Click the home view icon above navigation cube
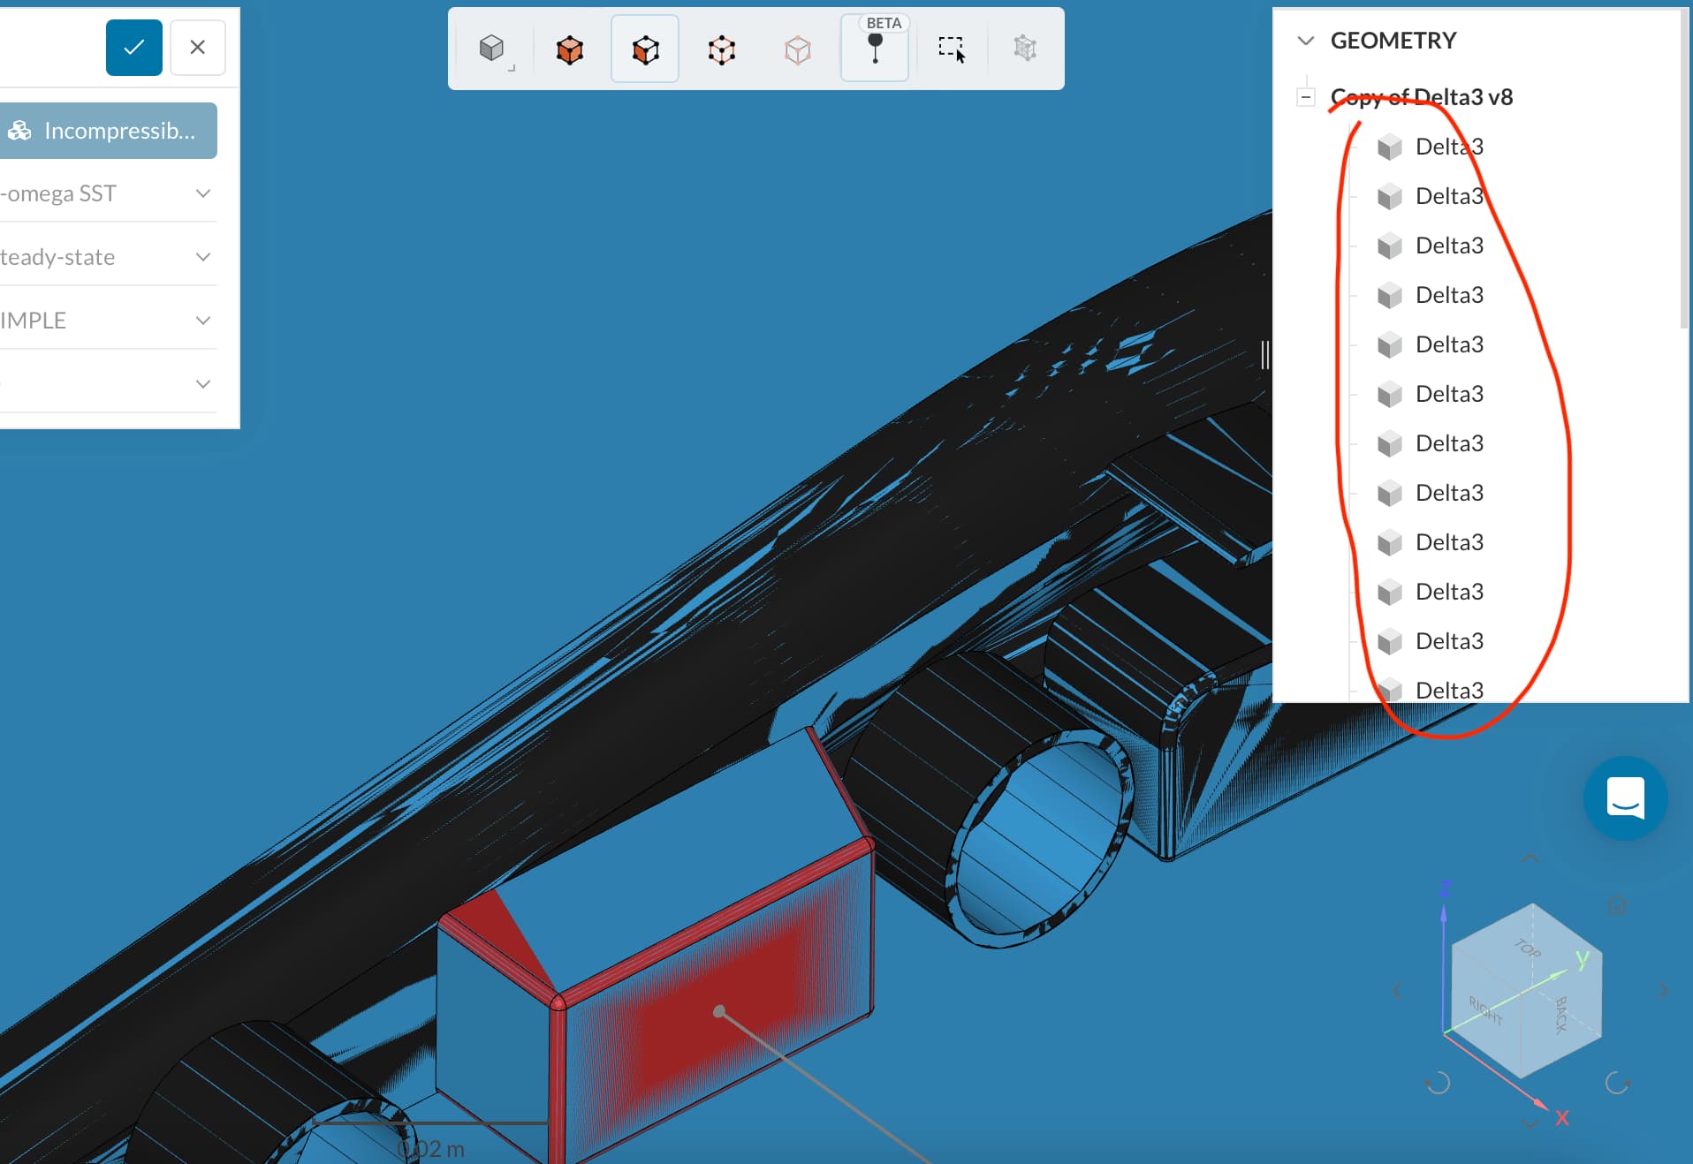1693x1164 pixels. click(x=1615, y=905)
